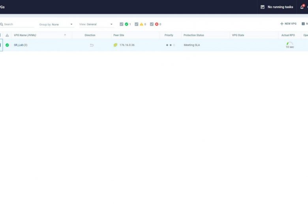This screenshot has height=204, width=308.
Task: Open the Group by None dropdown
Action: pyautogui.click(x=56, y=25)
